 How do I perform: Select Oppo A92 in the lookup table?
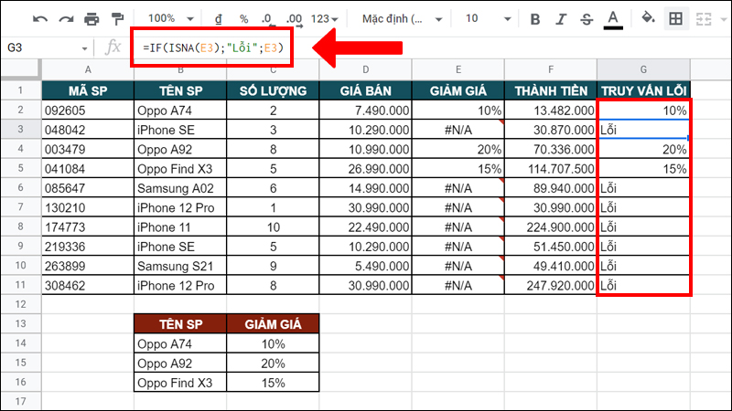tap(180, 363)
